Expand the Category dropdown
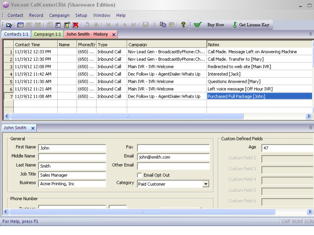Image resolution: width=314 pixels, height=235 pixels. coord(206,184)
